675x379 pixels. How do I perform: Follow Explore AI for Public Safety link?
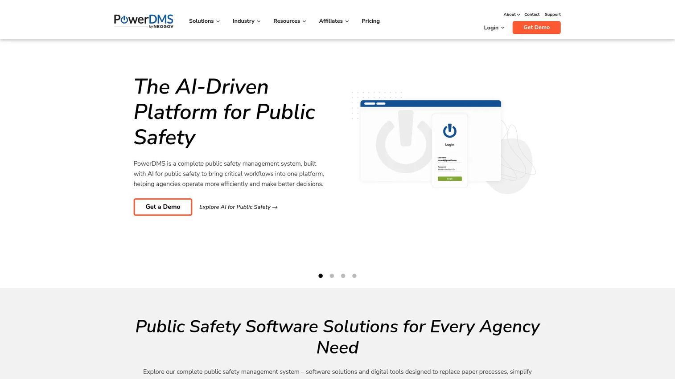[x=239, y=207]
